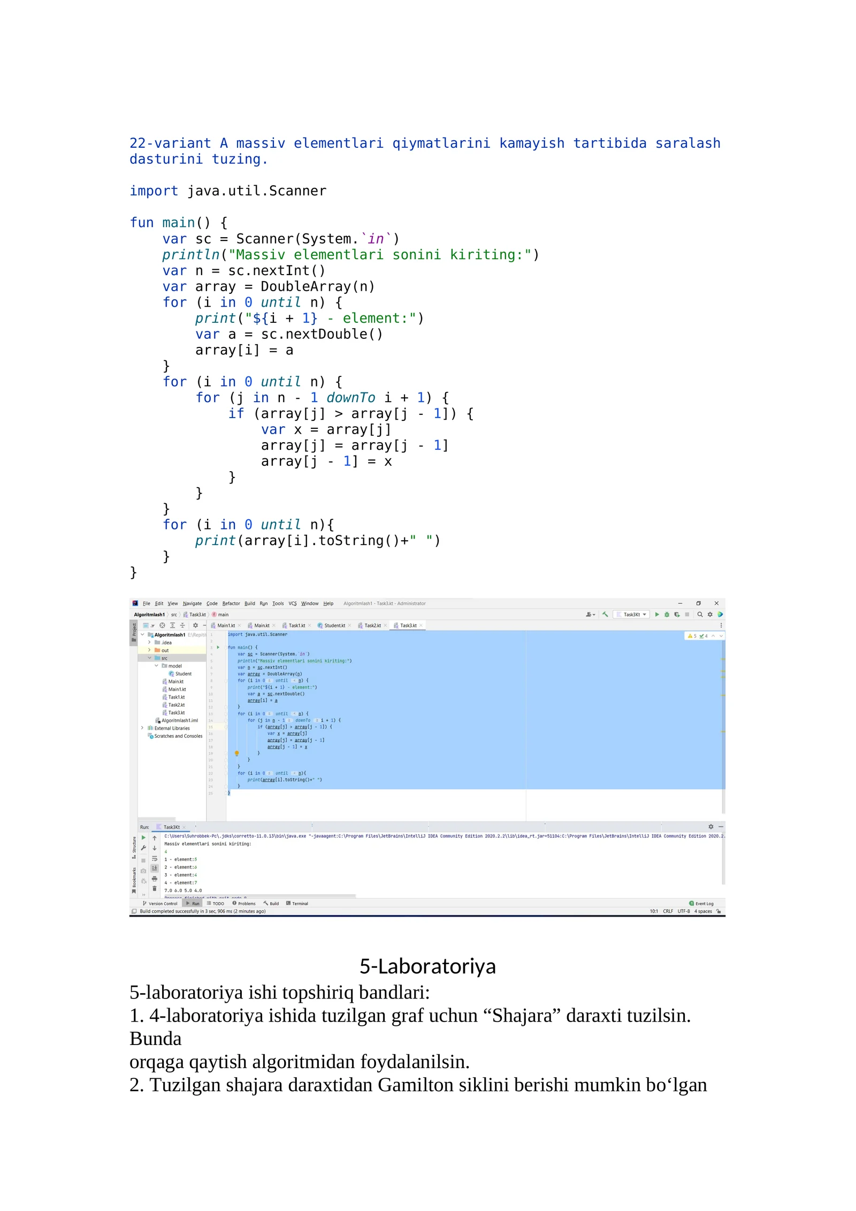Toggle the Project tool window side tab
The width and height of the screenshot is (856, 1211).
pos(134,630)
